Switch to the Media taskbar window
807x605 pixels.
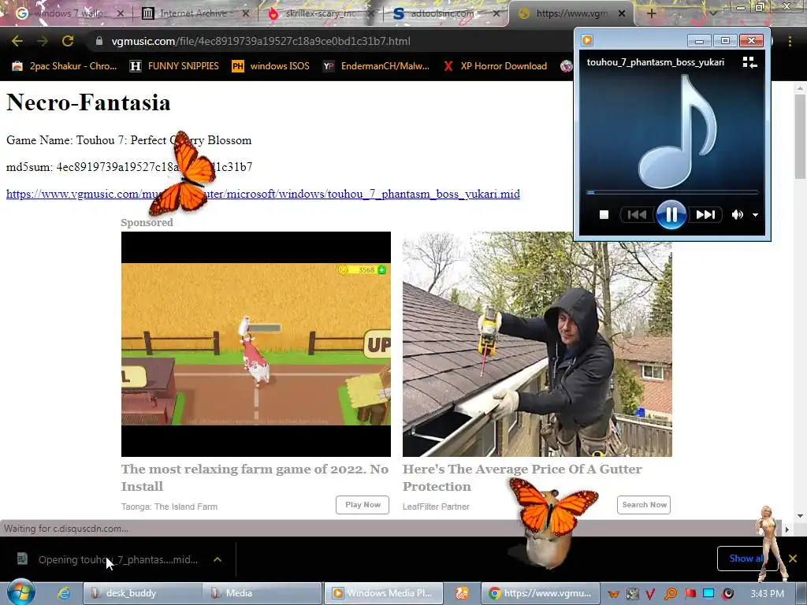click(262, 593)
